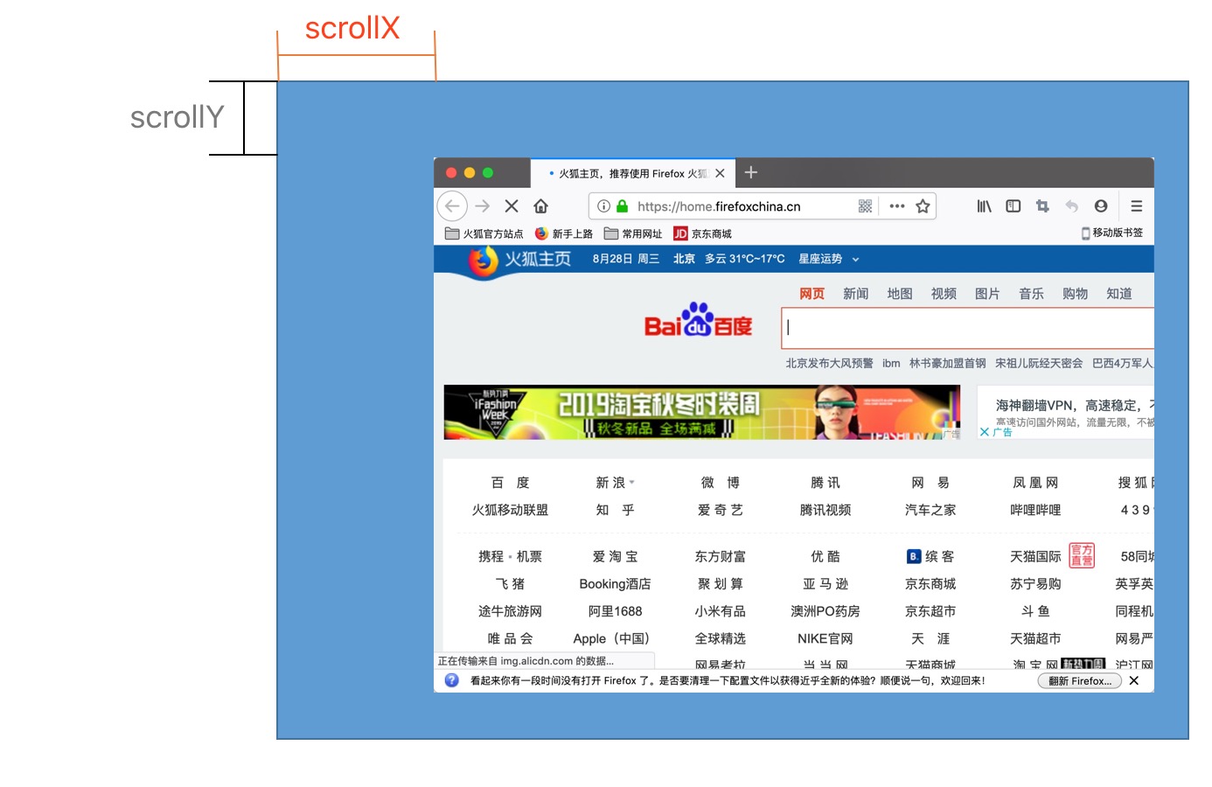
Task: Open the page actions ellipsis icon
Action: pos(896,205)
